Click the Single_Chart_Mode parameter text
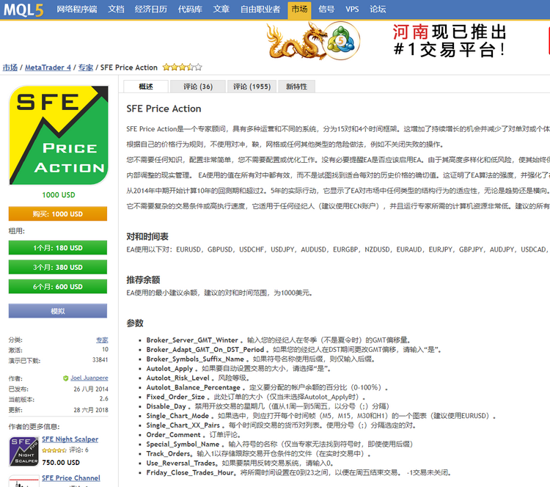 coord(177,416)
